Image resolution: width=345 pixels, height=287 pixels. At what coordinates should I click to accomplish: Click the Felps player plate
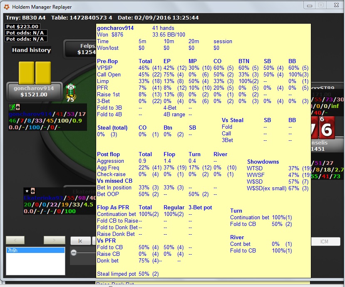80,49
